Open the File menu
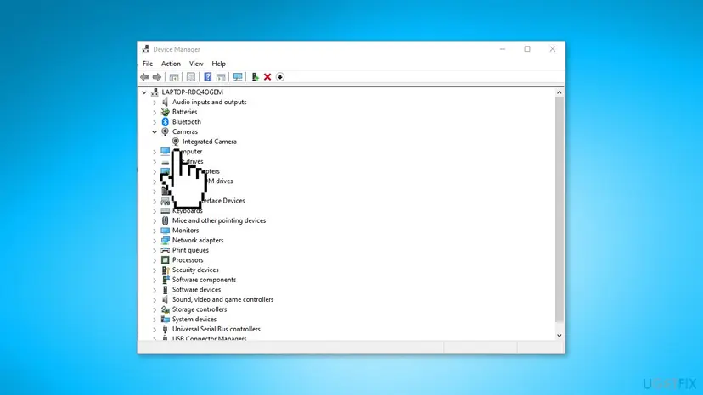This screenshot has height=395, width=703. (148, 64)
